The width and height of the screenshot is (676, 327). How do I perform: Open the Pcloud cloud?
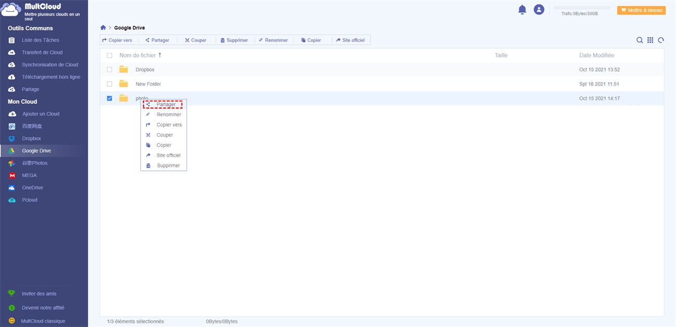pos(30,200)
